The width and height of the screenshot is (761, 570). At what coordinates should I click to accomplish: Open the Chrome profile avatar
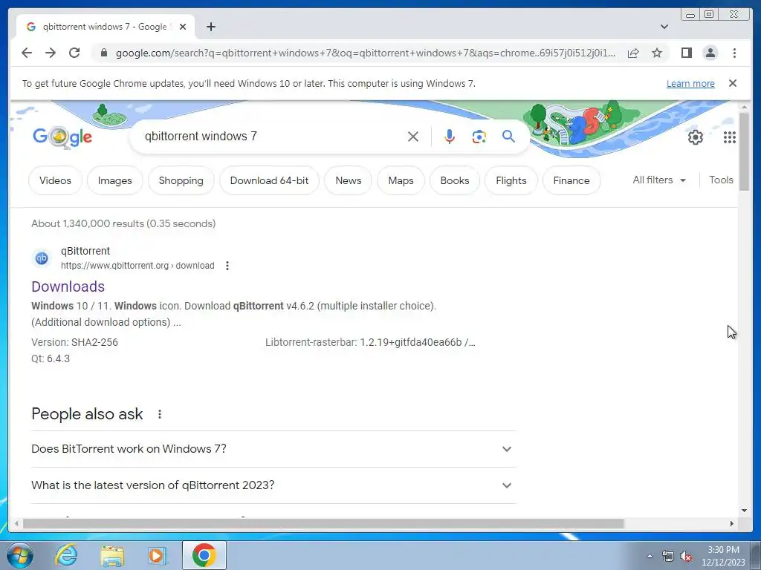[x=710, y=53]
